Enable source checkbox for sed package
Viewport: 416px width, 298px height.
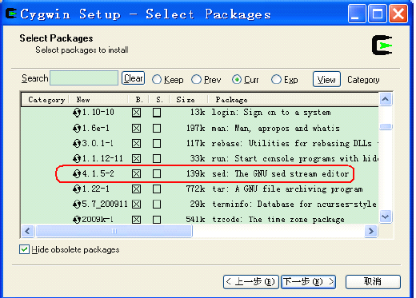point(157,174)
